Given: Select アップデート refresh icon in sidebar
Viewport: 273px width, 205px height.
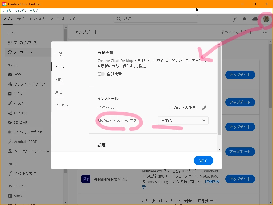Looking at the screenshot, I should (x=10, y=52).
